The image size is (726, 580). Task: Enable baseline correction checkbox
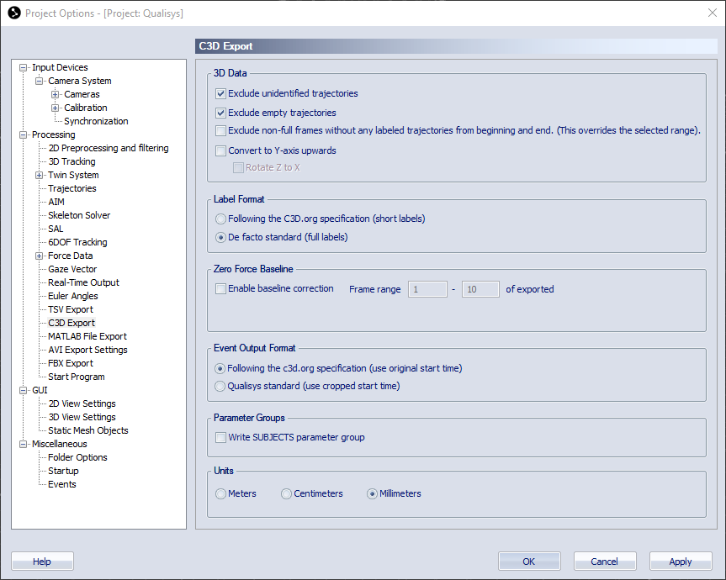click(221, 289)
